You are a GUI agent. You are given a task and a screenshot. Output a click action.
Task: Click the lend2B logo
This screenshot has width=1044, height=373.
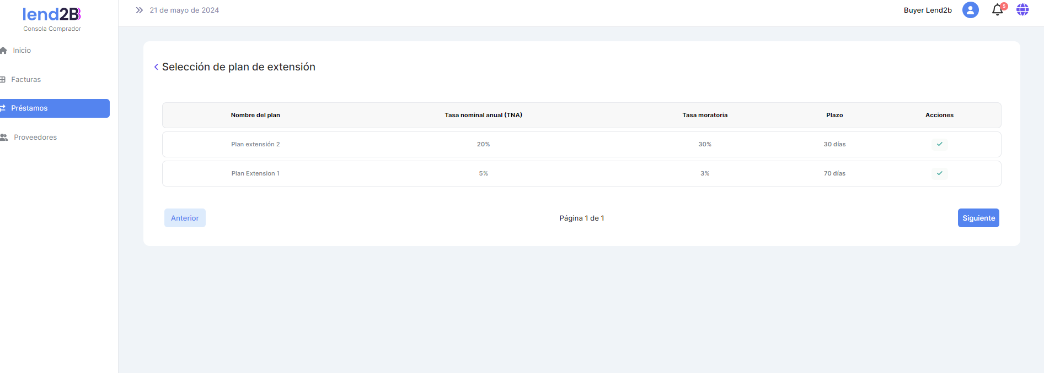coord(52,15)
